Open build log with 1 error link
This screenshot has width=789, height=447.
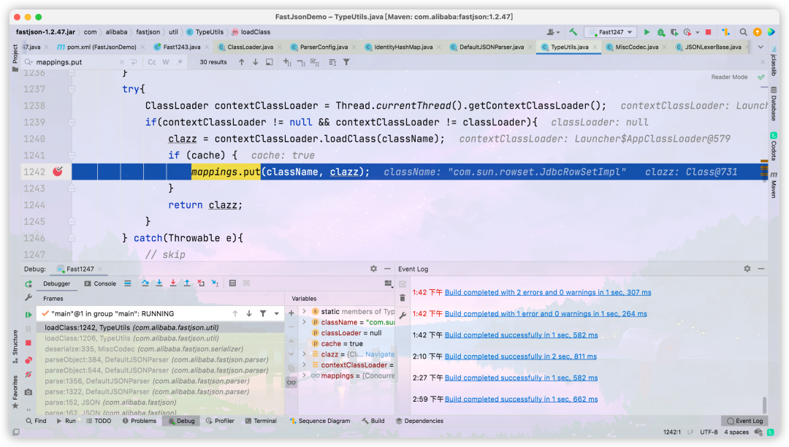click(546, 313)
